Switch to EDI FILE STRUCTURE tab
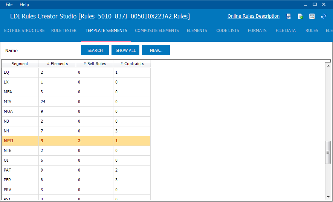The height and width of the screenshot is (202, 333). [x=24, y=30]
